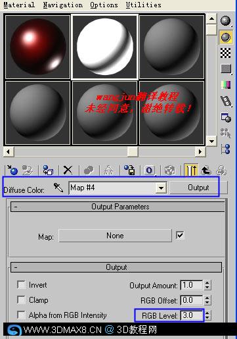Select the top-right gray sample sphere
The image size is (237, 339).
(x=172, y=47)
